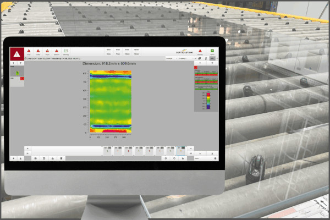Click the rainbow color scale legend
Viewport: 330px width, 220px height.
[208, 100]
